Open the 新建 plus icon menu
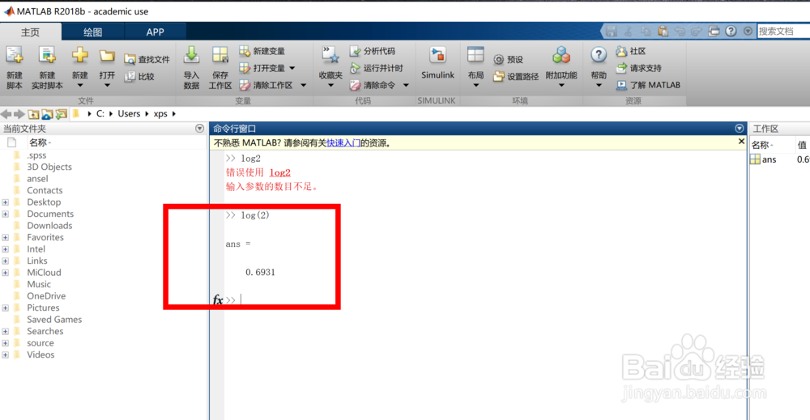 pos(79,68)
